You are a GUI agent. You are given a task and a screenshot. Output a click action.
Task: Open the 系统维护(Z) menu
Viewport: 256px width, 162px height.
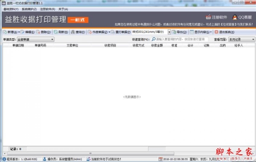pos(29,9)
